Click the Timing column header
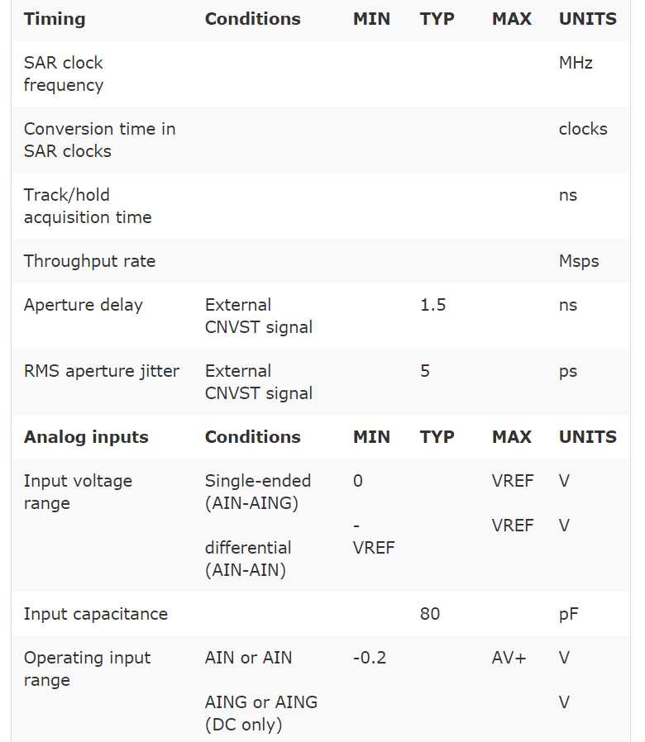Image resolution: width=645 pixels, height=742 pixels. point(55,19)
